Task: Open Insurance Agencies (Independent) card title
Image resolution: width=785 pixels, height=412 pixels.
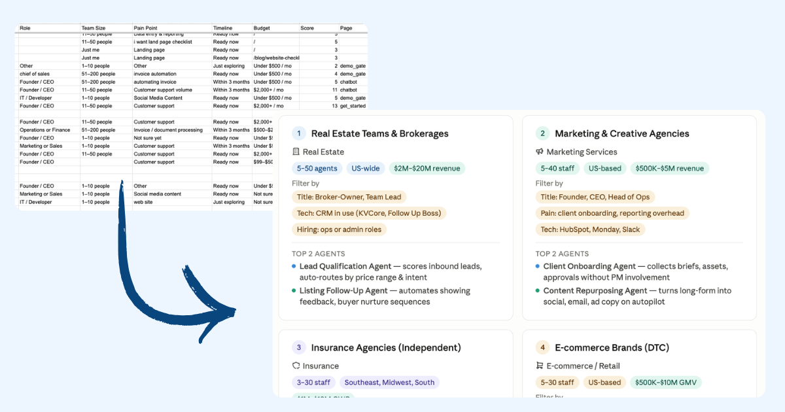Action: [386, 347]
